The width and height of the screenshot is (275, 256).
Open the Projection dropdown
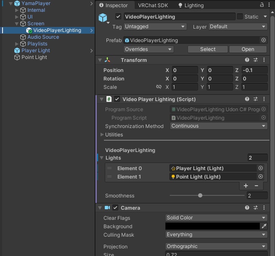click(216, 246)
